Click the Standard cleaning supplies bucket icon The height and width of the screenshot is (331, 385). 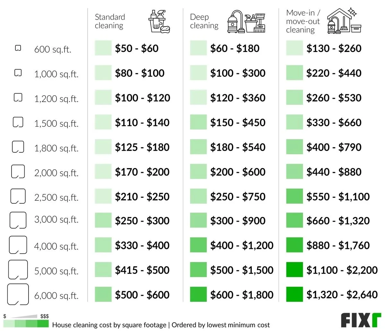point(159,21)
